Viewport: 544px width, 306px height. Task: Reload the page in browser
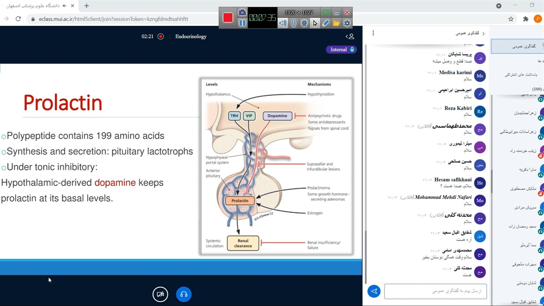click(18, 19)
